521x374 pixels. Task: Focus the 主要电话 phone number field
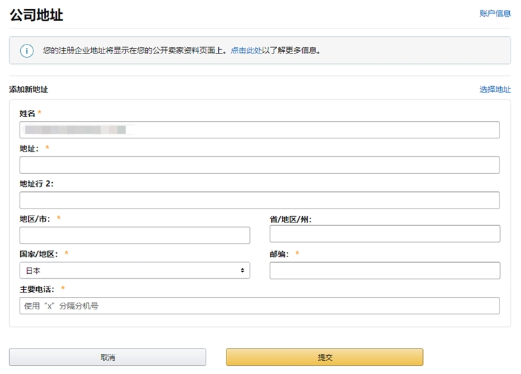[x=260, y=305]
